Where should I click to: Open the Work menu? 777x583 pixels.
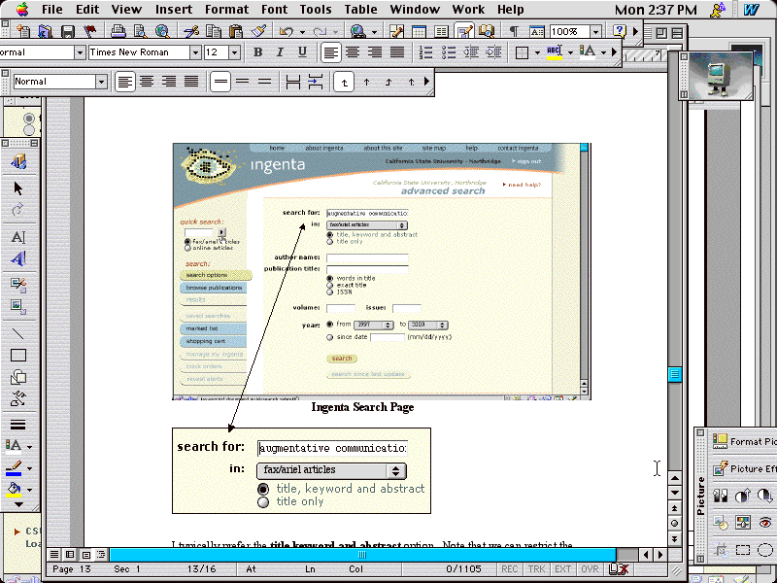click(468, 10)
